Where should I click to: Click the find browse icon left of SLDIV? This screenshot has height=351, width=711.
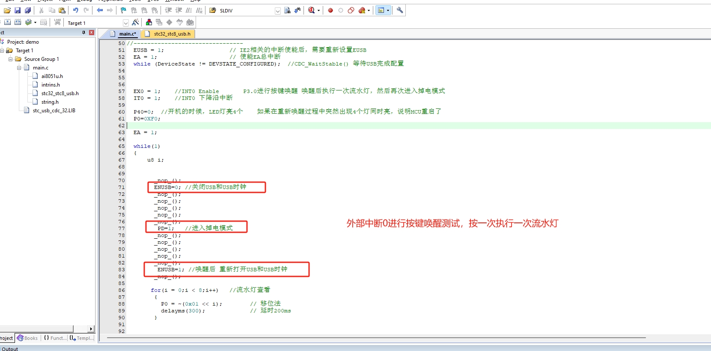pos(213,10)
